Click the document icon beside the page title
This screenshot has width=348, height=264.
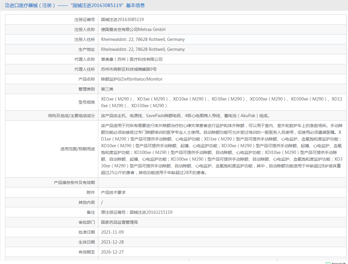(x=7, y=5)
